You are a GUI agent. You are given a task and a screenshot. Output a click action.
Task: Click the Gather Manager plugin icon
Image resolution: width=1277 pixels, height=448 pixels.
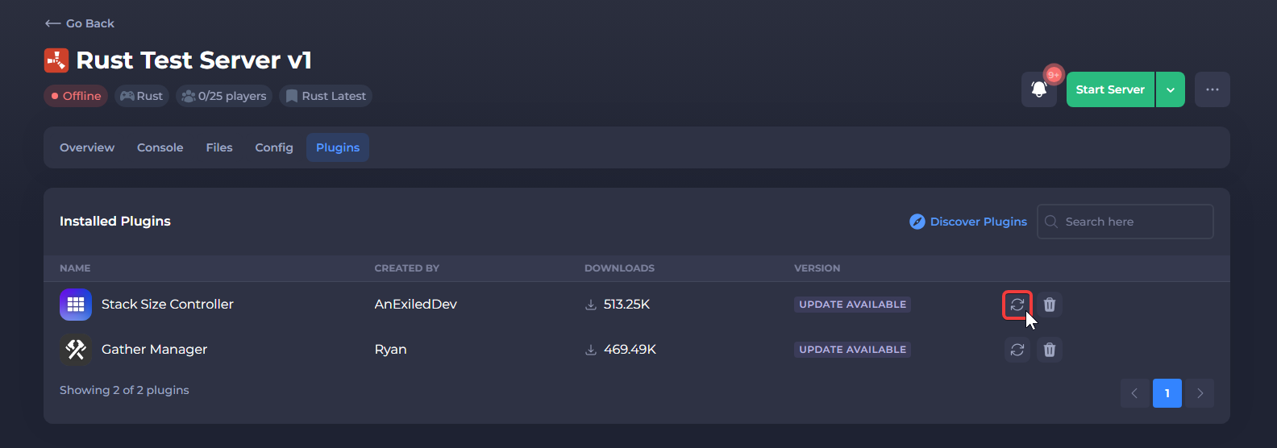(x=76, y=350)
